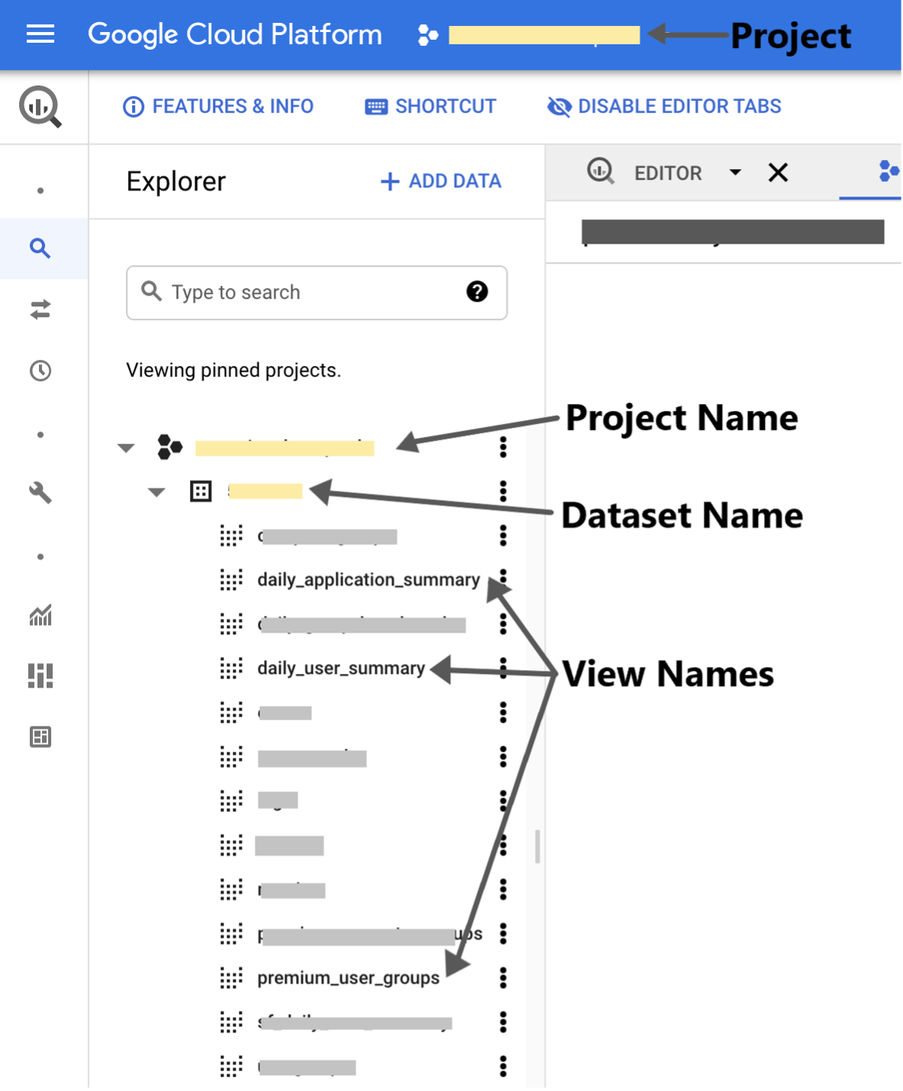
Task: Click Features & Info
Action: coord(218,106)
